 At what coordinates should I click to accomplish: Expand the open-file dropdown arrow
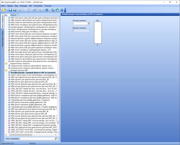(7, 10)
